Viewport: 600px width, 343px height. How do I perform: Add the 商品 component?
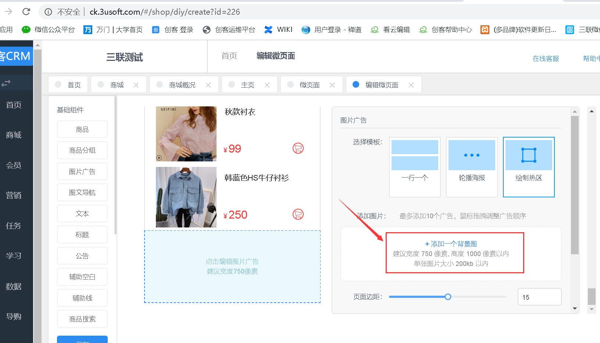(82, 129)
